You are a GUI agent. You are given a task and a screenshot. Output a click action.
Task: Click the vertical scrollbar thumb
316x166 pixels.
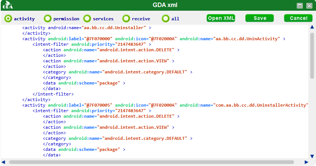coord(312,55)
